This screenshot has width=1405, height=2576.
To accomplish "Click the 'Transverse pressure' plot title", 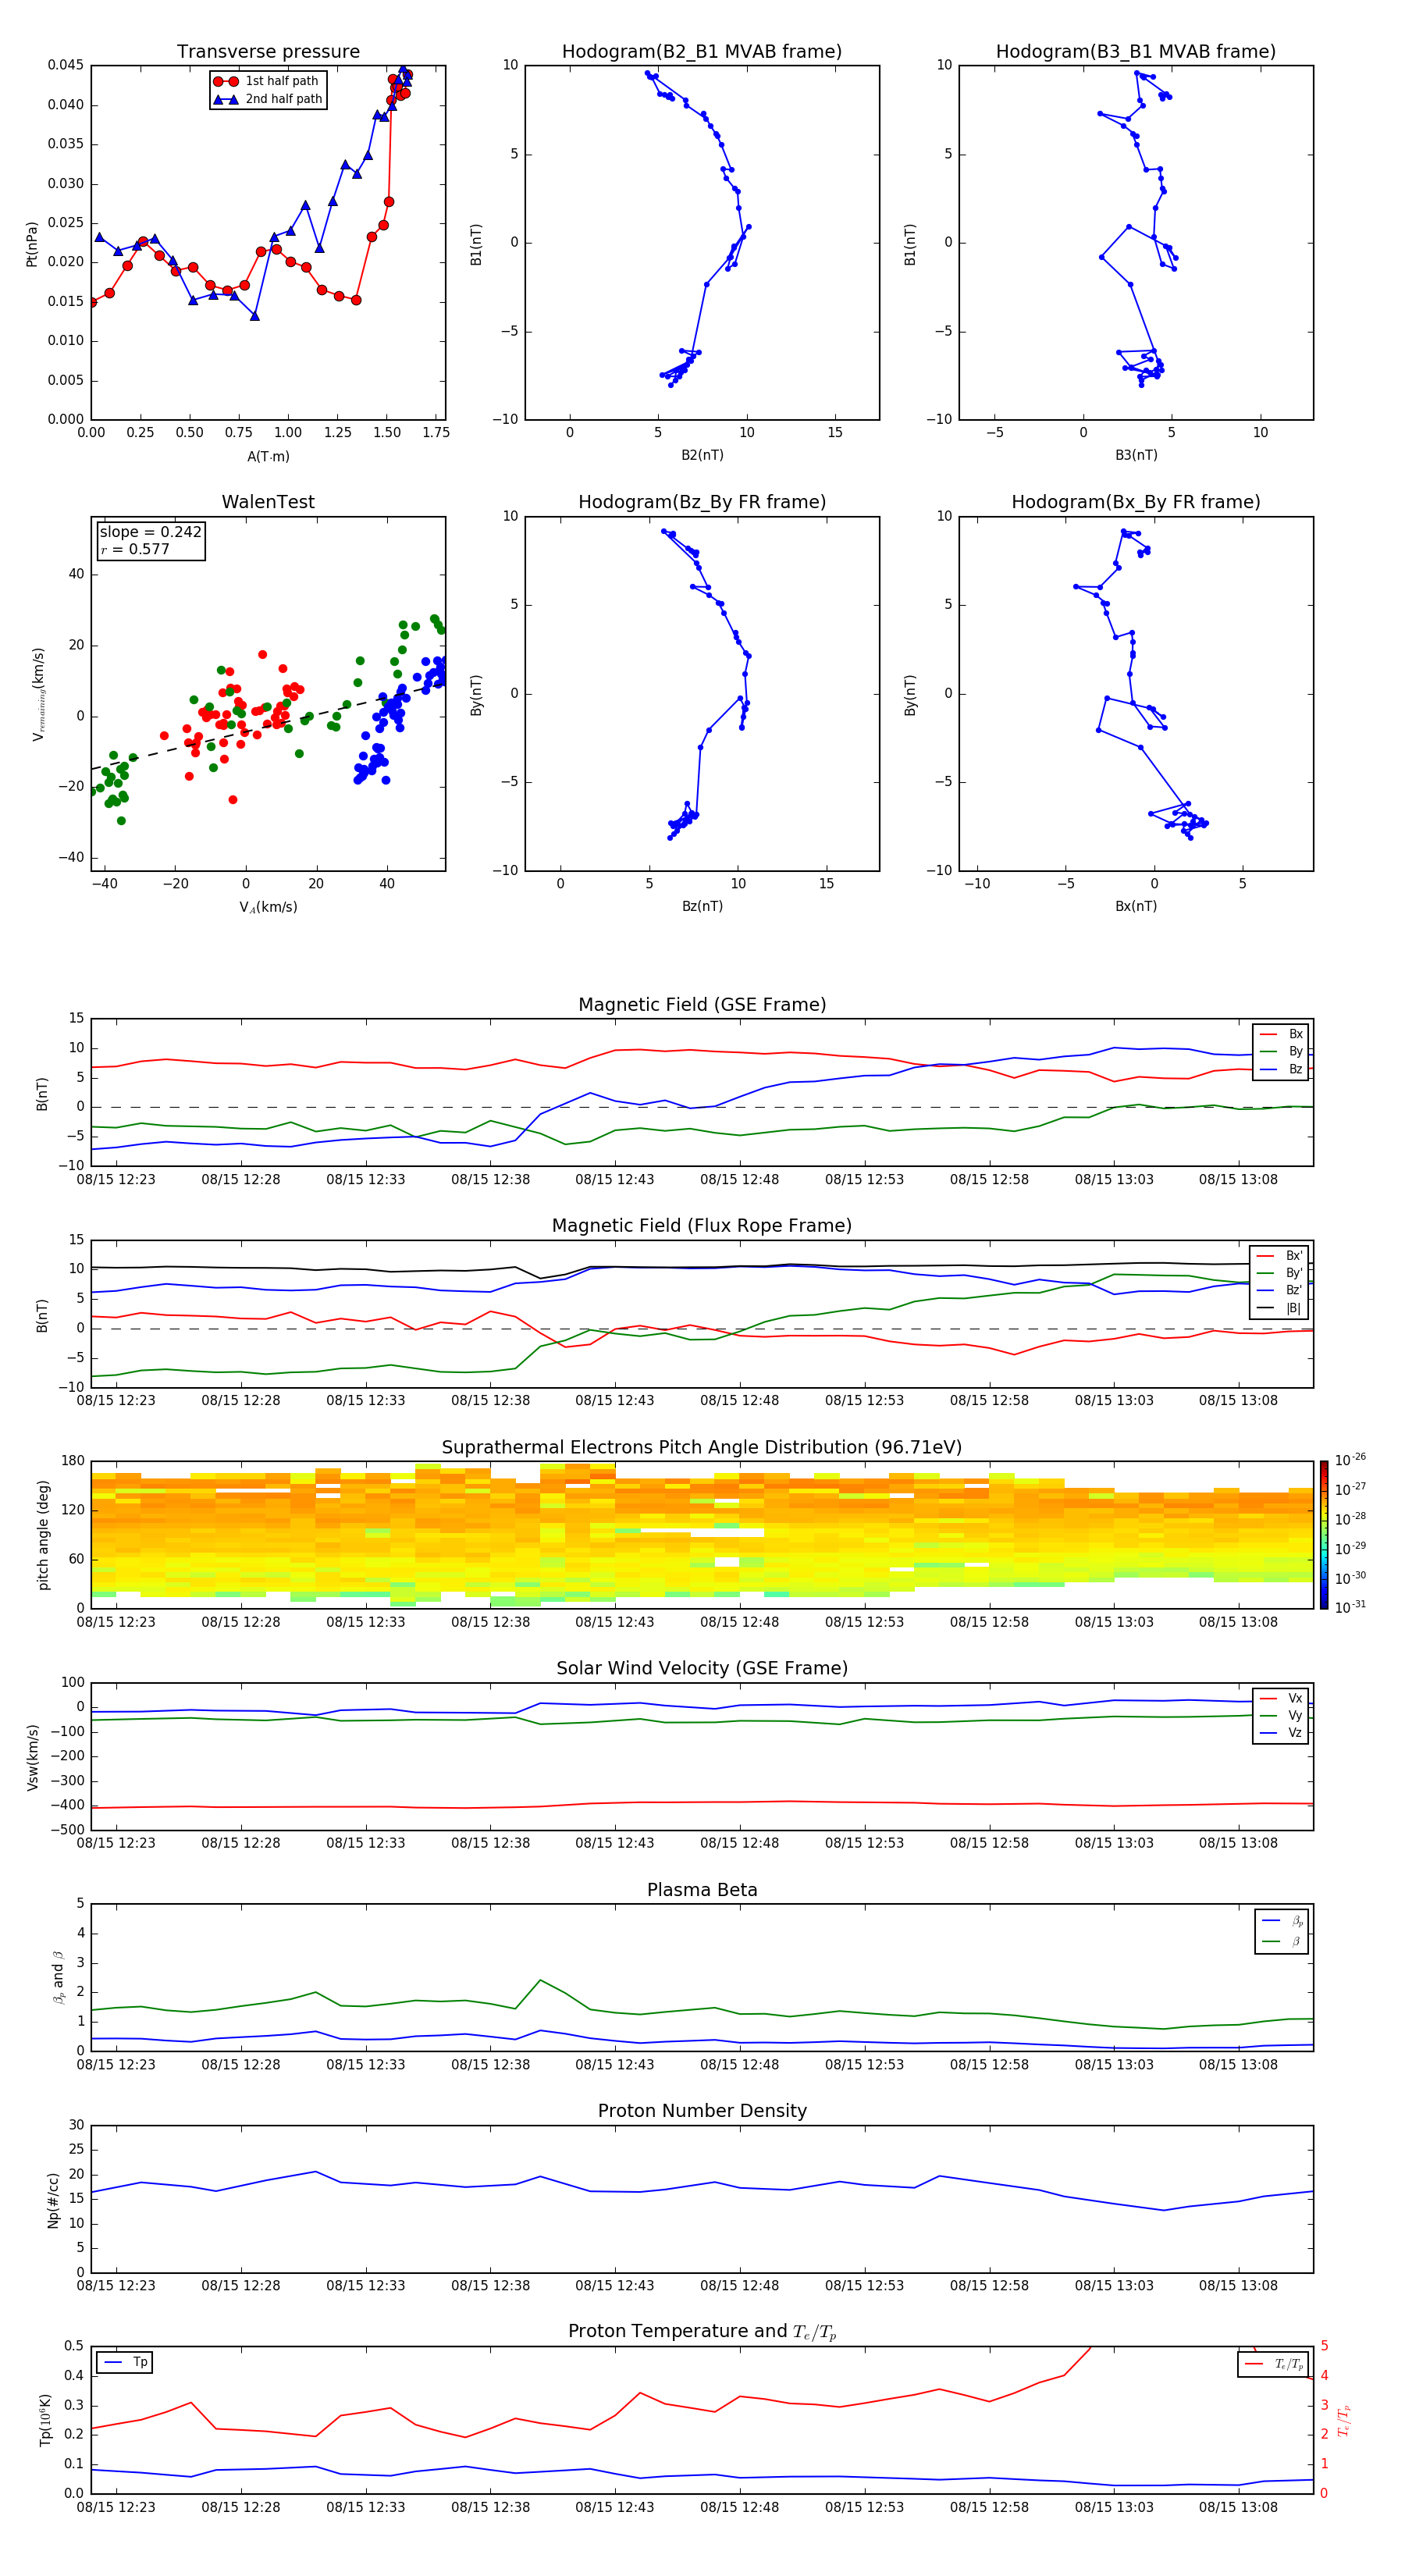I will coord(268,52).
